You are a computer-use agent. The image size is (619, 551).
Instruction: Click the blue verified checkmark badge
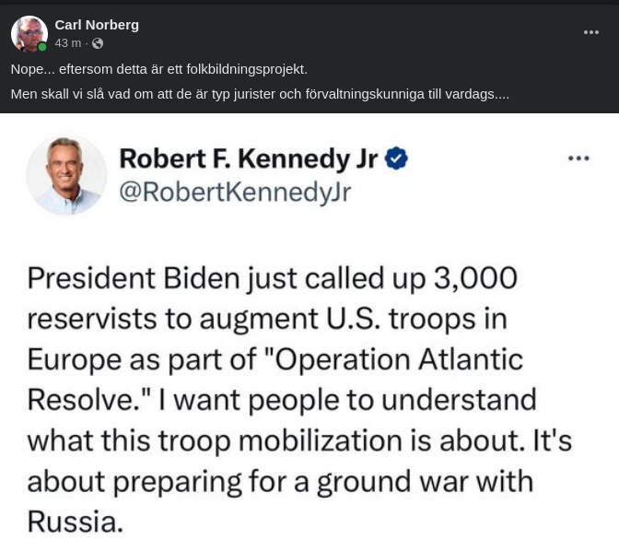[x=396, y=158]
